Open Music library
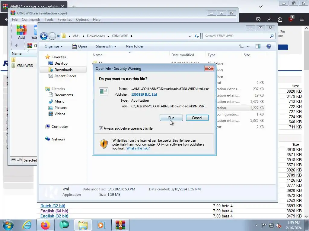Viewport: 309px width, 231px height. pyautogui.click(x=59, y=101)
